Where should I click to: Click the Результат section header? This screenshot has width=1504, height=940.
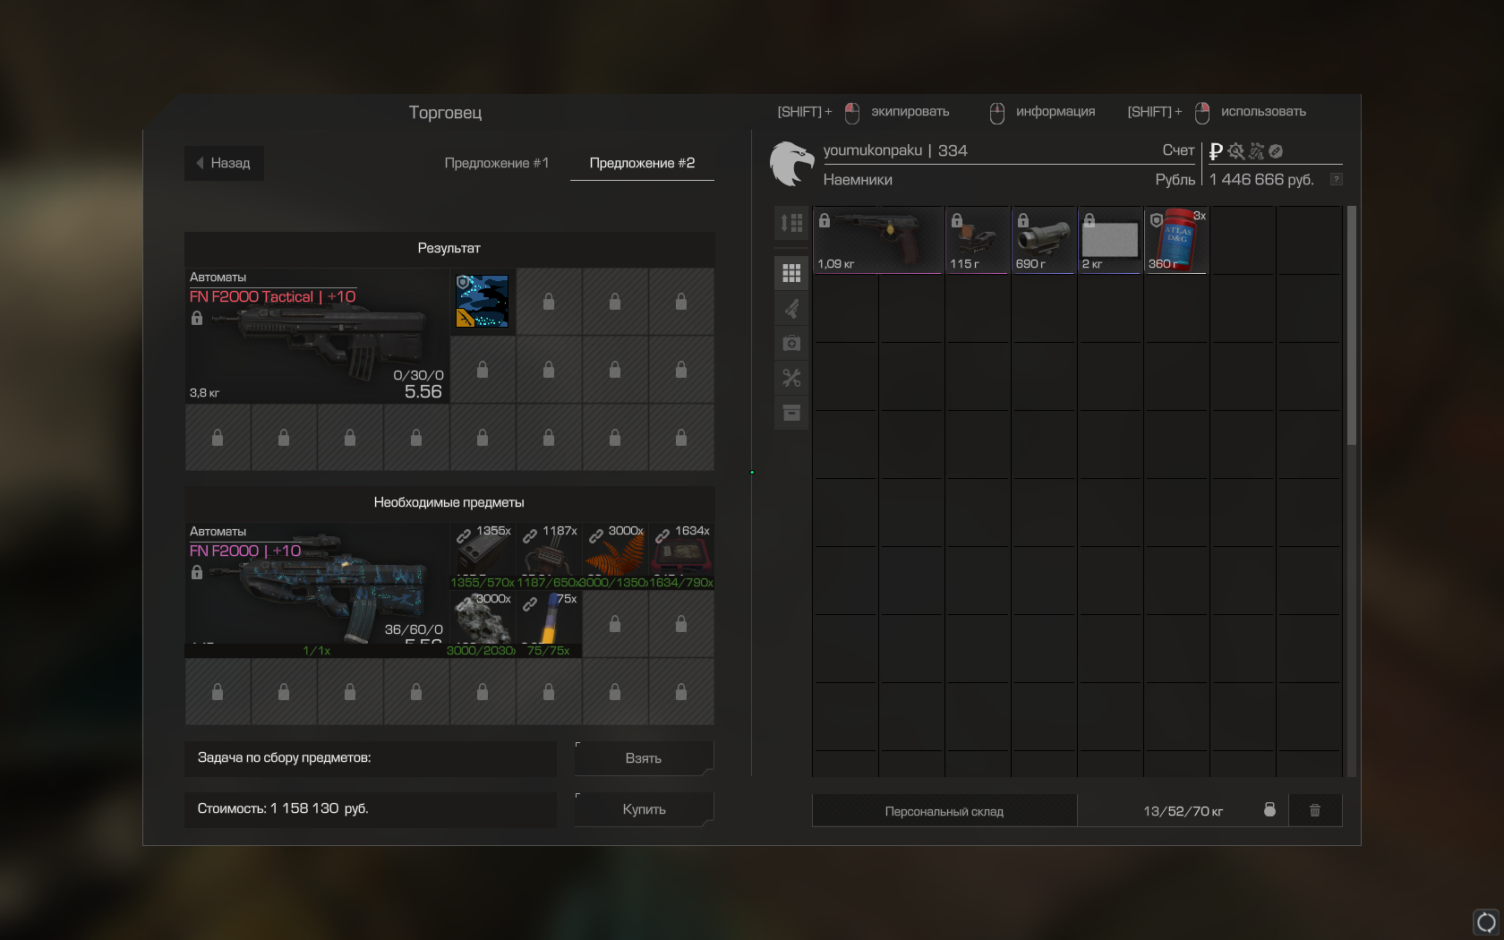click(x=449, y=248)
